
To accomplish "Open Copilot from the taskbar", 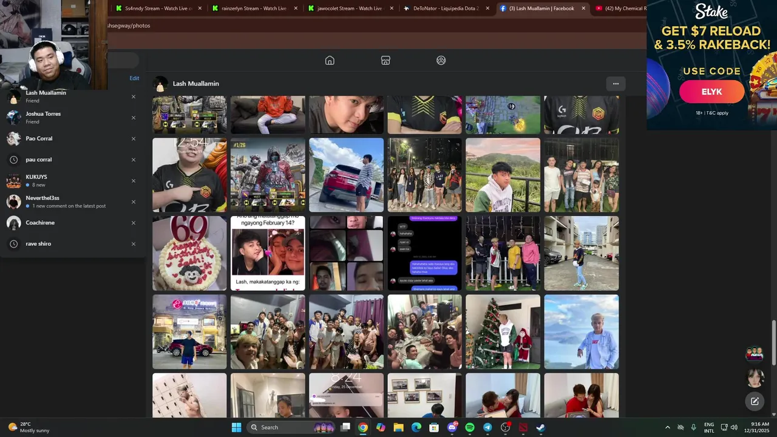I will pyautogui.click(x=381, y=427).
